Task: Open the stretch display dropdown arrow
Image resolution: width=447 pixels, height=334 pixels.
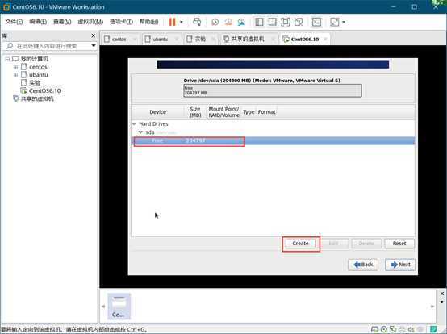Action: pyautogui.click(x=344, y=22)
